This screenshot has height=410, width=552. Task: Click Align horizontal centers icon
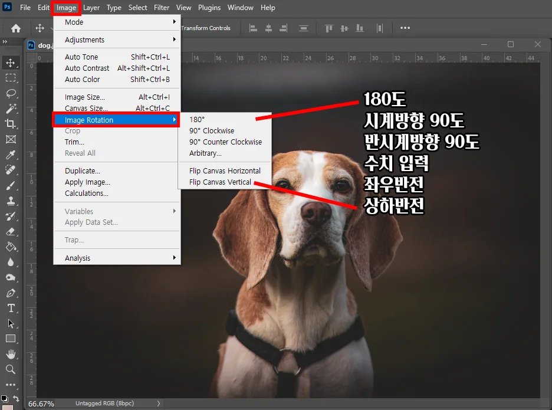[x=268, y=28]
